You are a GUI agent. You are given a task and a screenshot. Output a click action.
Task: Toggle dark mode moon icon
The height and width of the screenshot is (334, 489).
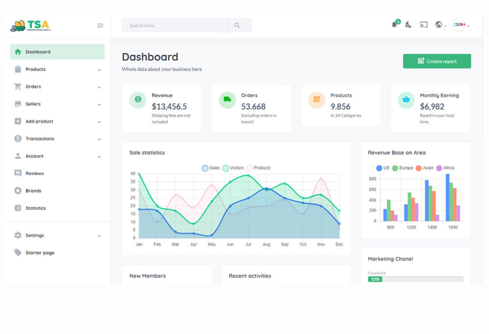tap(408, 25)
